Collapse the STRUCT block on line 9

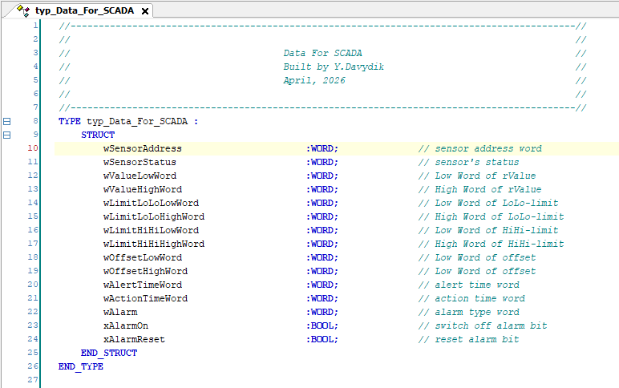click(x=6, y=135)
